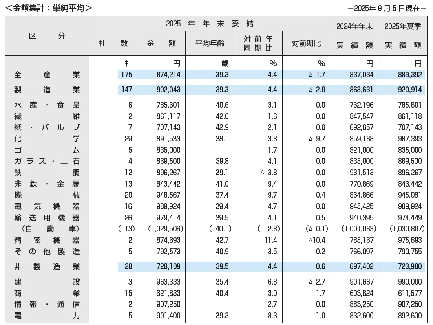433x325 pixels.
Task: Click the 平均年齢 column header
Action: [x=210, y=44]
